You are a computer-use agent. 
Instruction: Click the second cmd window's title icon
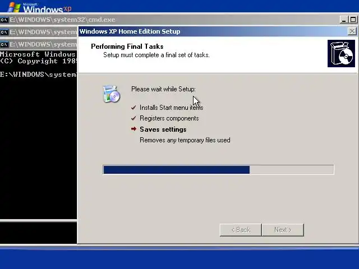pyautogui.click(x=4, y=32)
